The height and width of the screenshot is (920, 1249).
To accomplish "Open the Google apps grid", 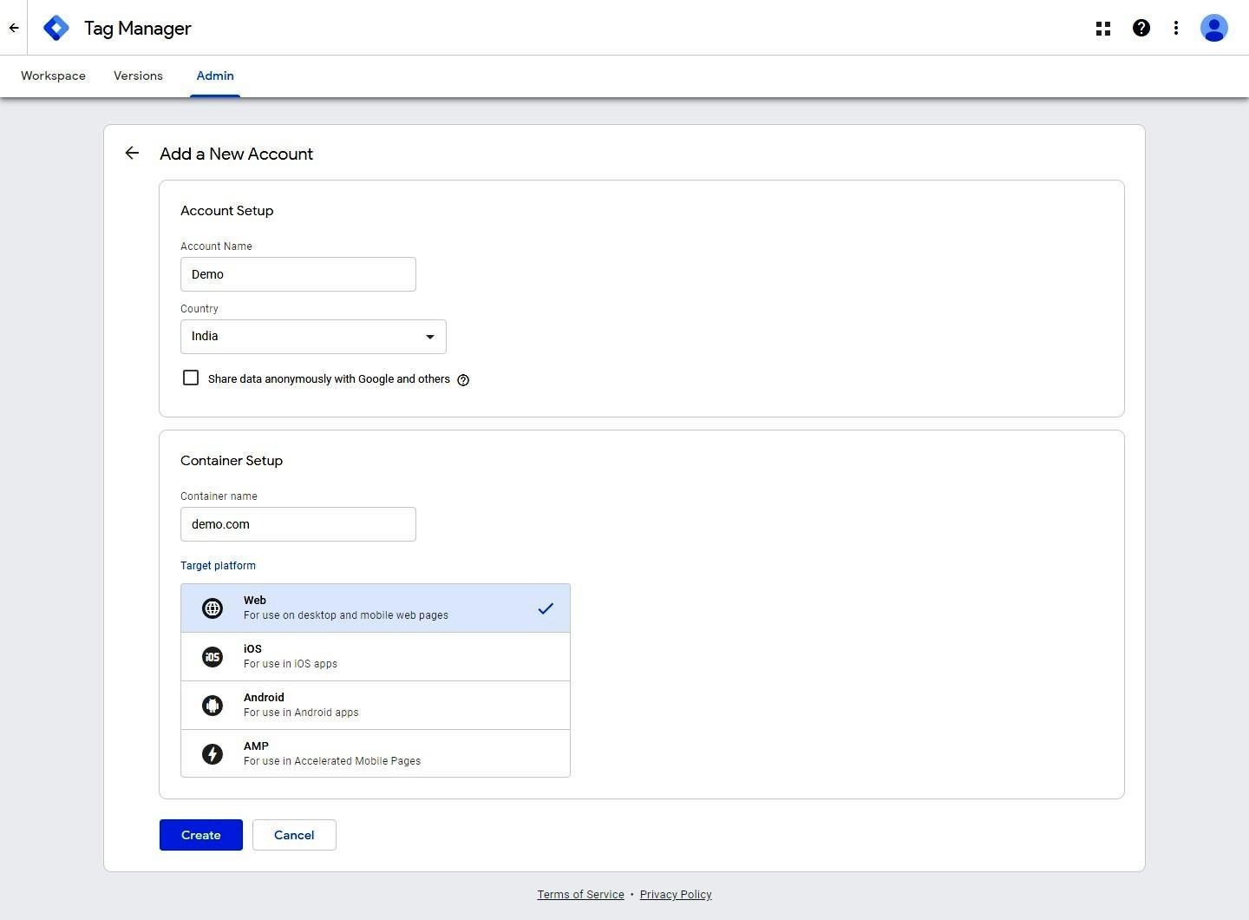I will pyautogui.click(x=1103, y=29).
